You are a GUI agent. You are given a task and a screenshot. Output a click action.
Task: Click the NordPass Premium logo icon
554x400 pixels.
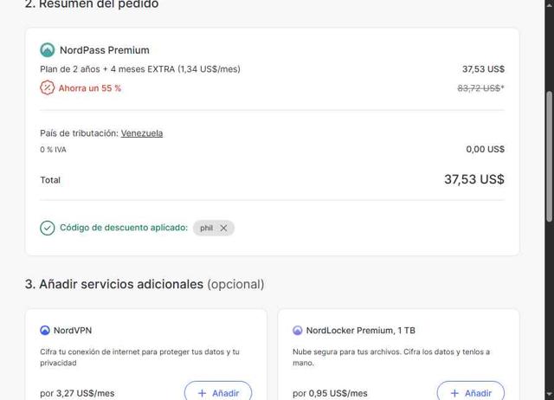click(x=48, y=50)
